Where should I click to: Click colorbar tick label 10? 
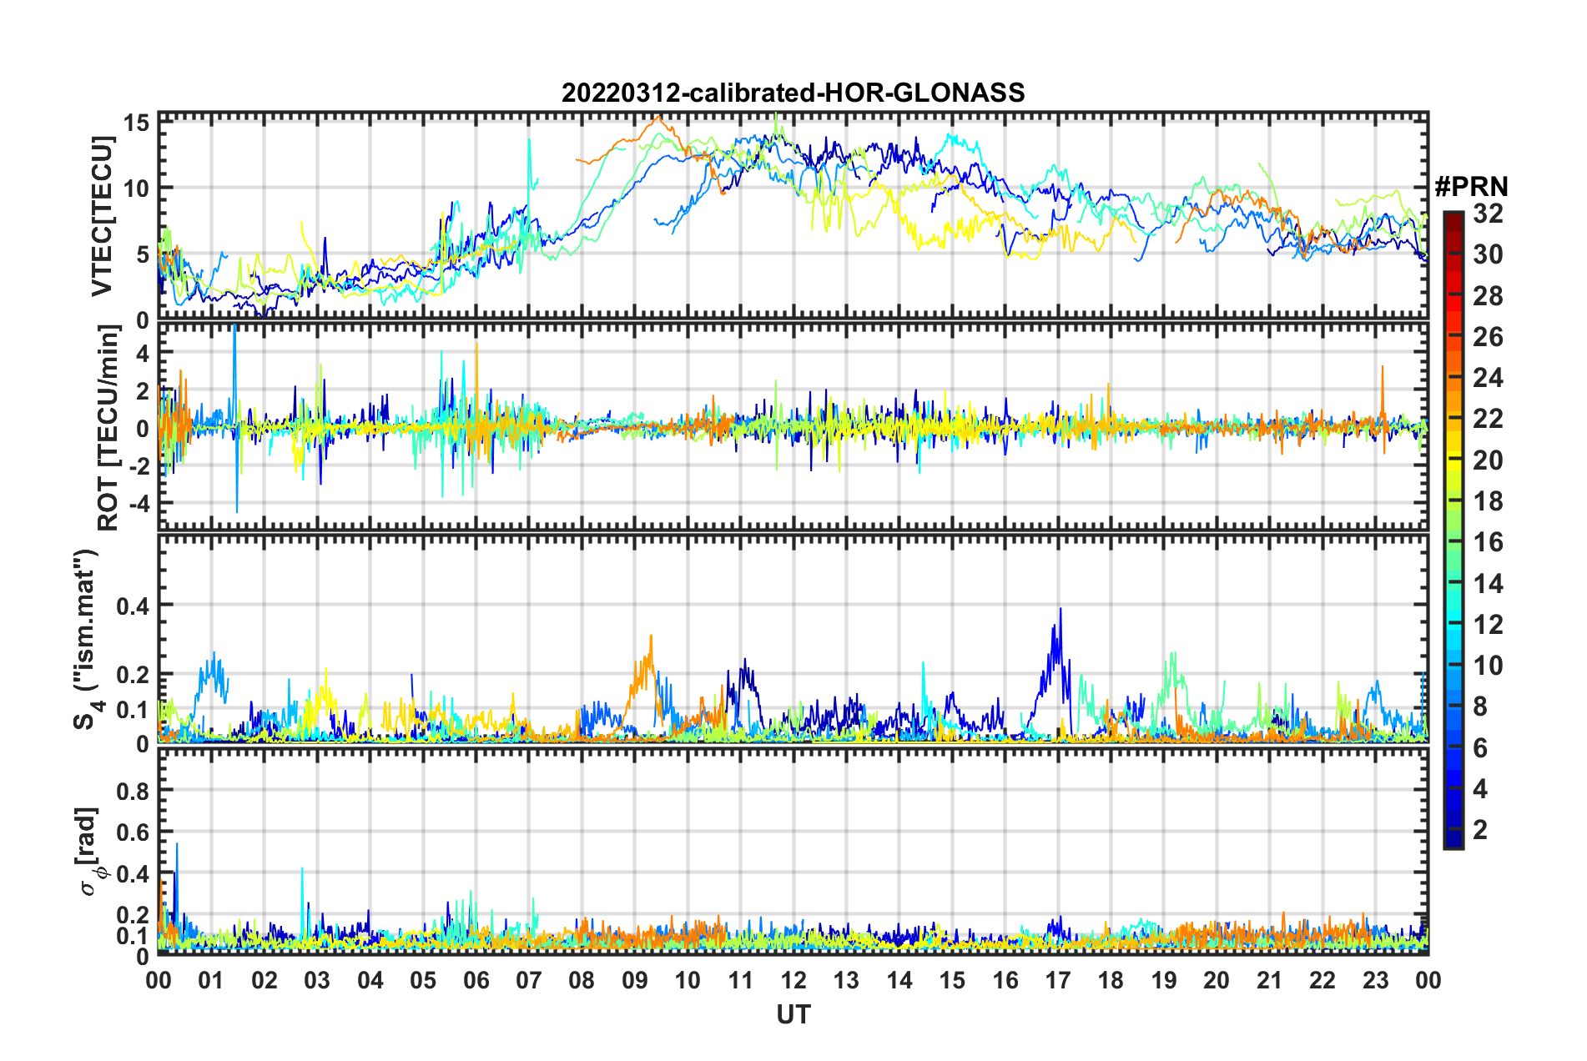click(x=1488, y=666)
